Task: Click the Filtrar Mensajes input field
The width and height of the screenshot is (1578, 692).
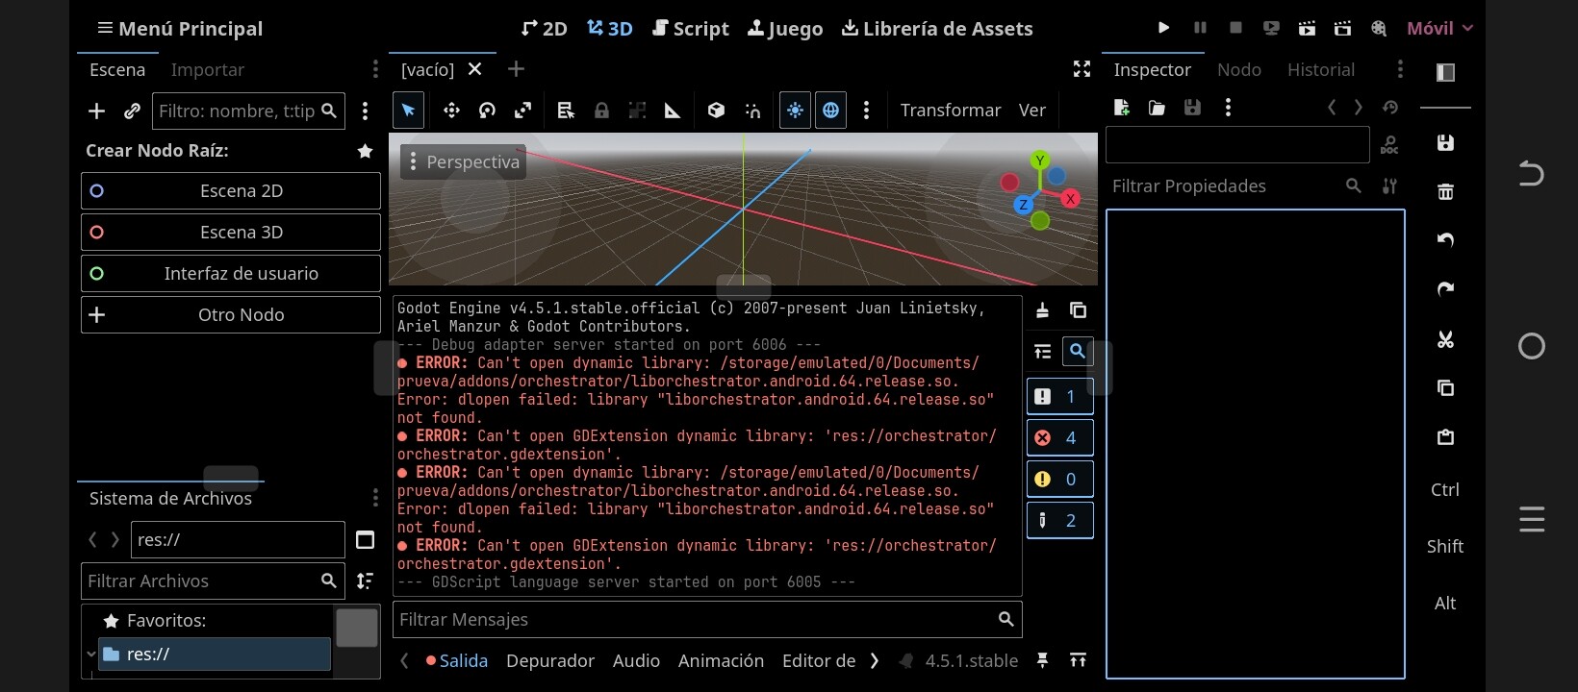Action: tap(693, 620)
